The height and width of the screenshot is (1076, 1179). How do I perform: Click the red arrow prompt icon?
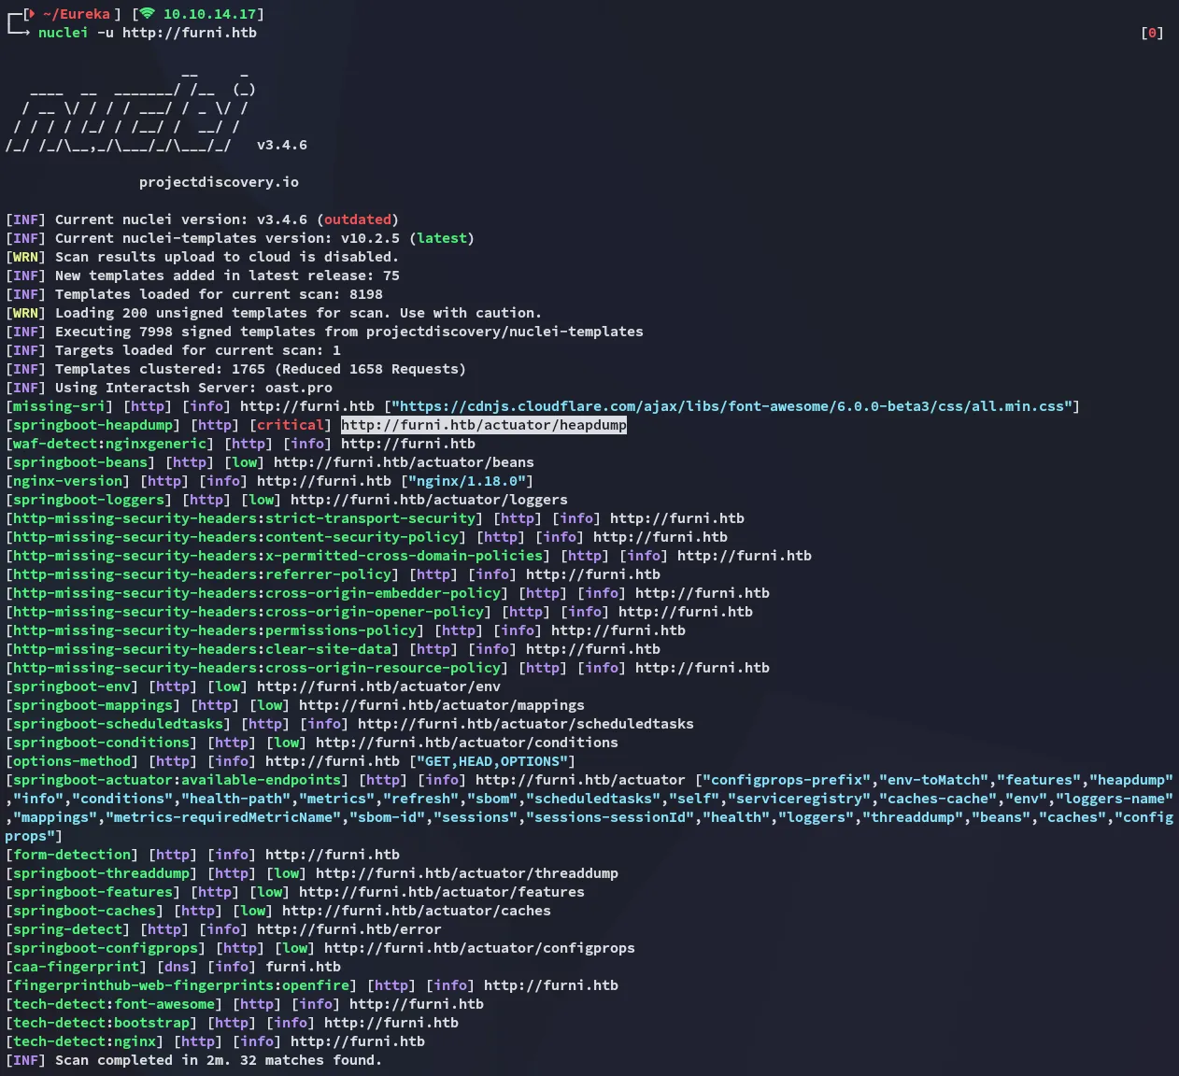coord(33,14)
